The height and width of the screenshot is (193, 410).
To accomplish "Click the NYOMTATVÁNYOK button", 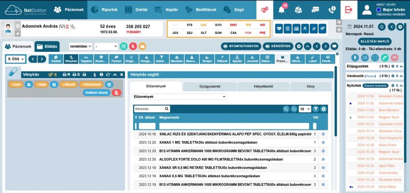I will (x=241, y=46).
